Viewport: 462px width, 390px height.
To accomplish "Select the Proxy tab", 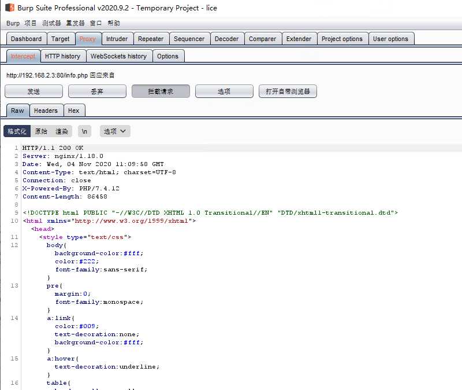I will coord(88,39).
